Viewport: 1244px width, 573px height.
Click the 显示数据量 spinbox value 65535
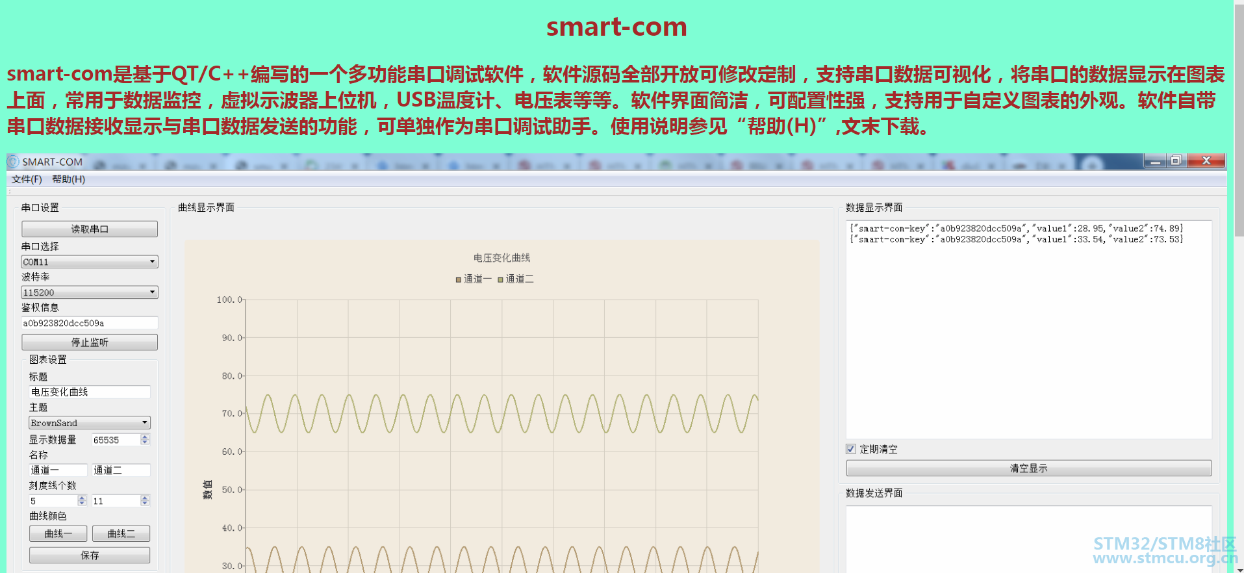click(116, 440)
